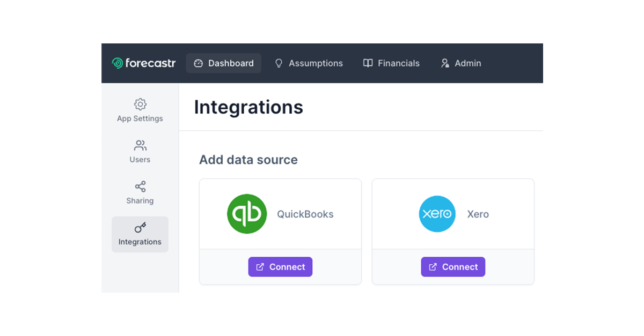
Task: Click the App Settings gear icon
Action: [140, 104]
